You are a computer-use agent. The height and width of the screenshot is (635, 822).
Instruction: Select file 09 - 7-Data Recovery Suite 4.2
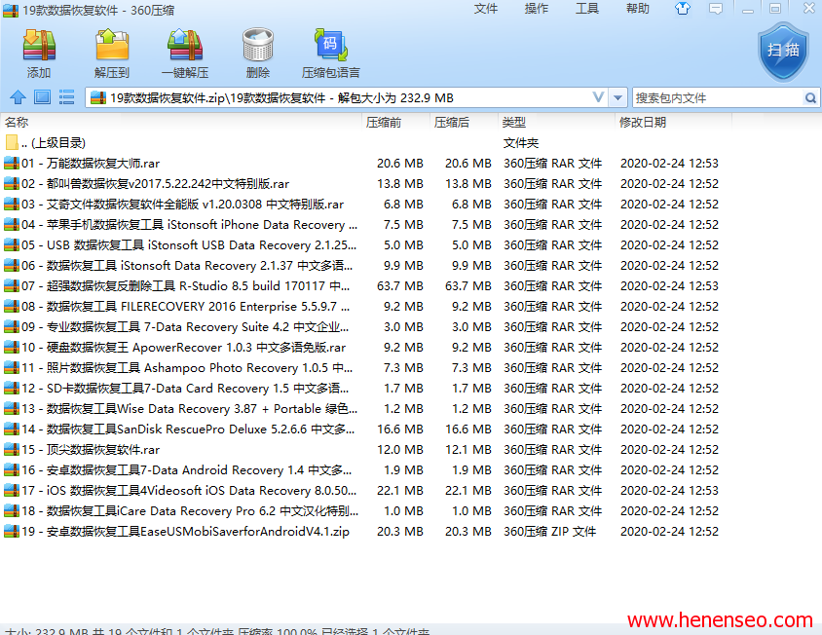pos(185,326)
